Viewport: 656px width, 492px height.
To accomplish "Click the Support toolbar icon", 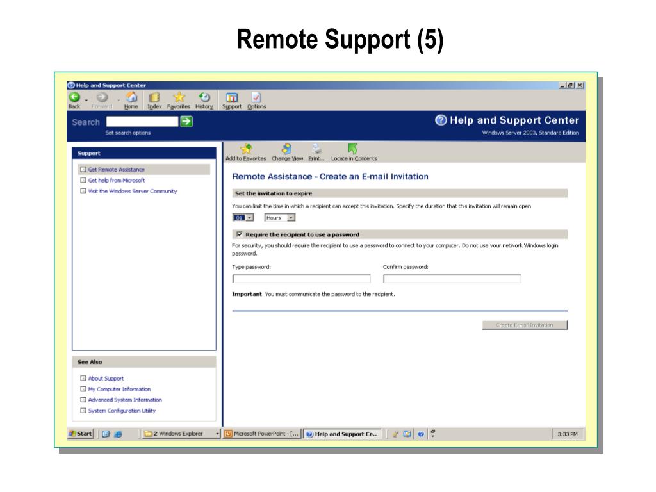I will coord(232,97).
